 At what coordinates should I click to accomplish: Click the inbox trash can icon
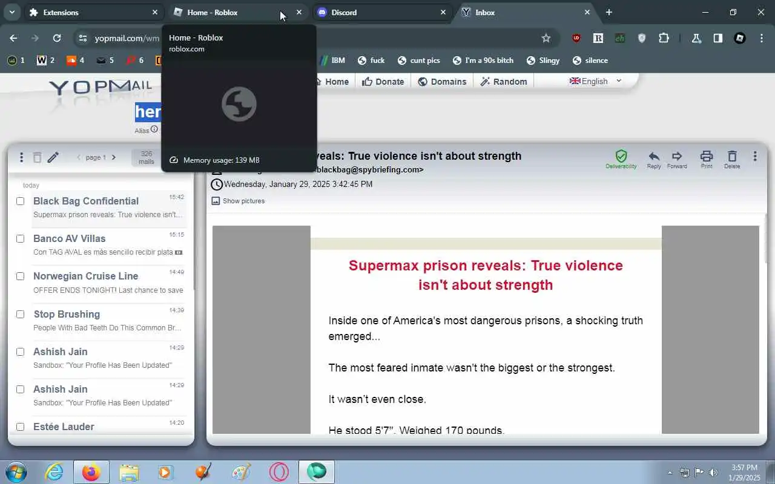pyautogui.click(x=37, y=157)
